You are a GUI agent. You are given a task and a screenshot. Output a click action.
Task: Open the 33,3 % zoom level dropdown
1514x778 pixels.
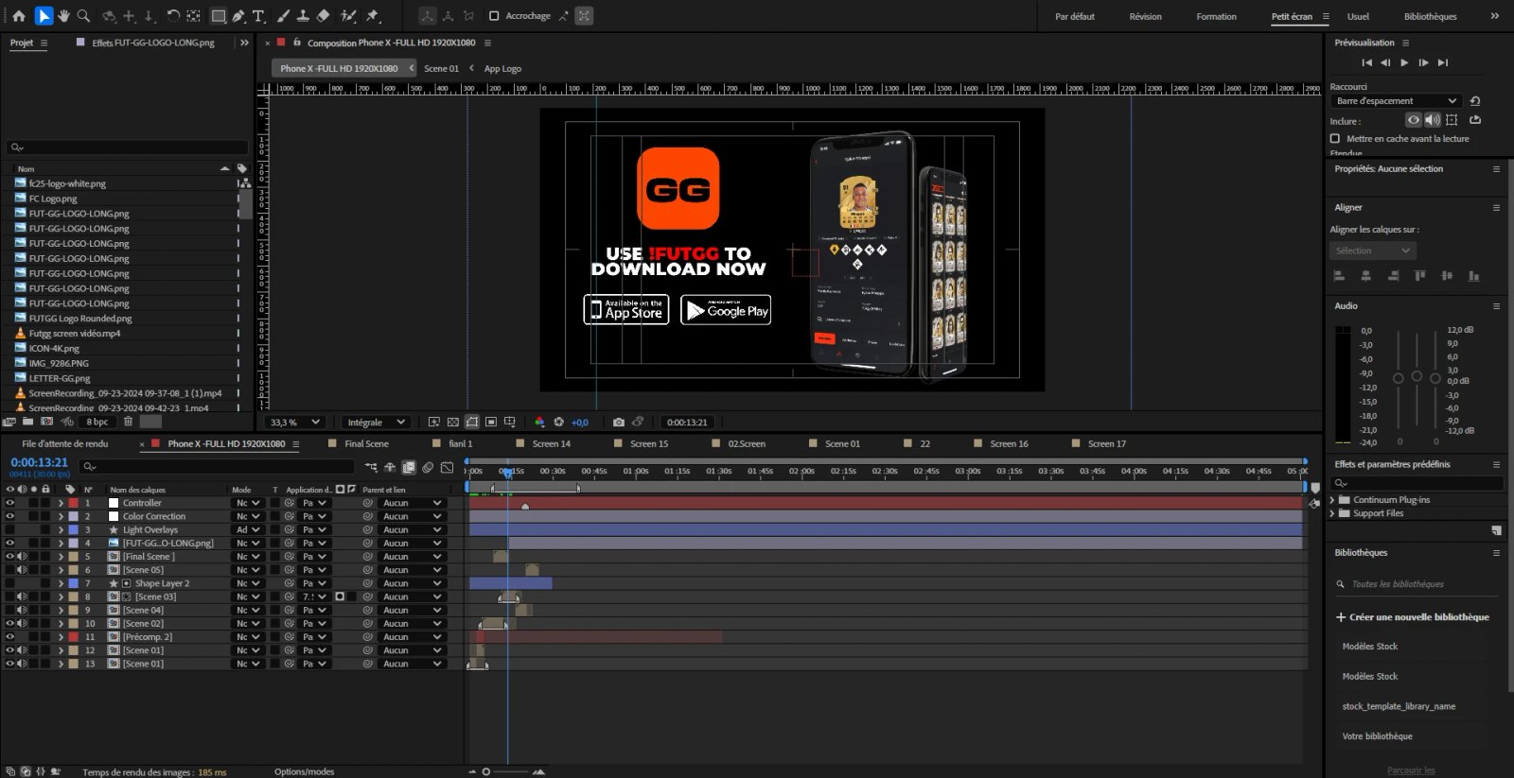[x=294, y=423]
